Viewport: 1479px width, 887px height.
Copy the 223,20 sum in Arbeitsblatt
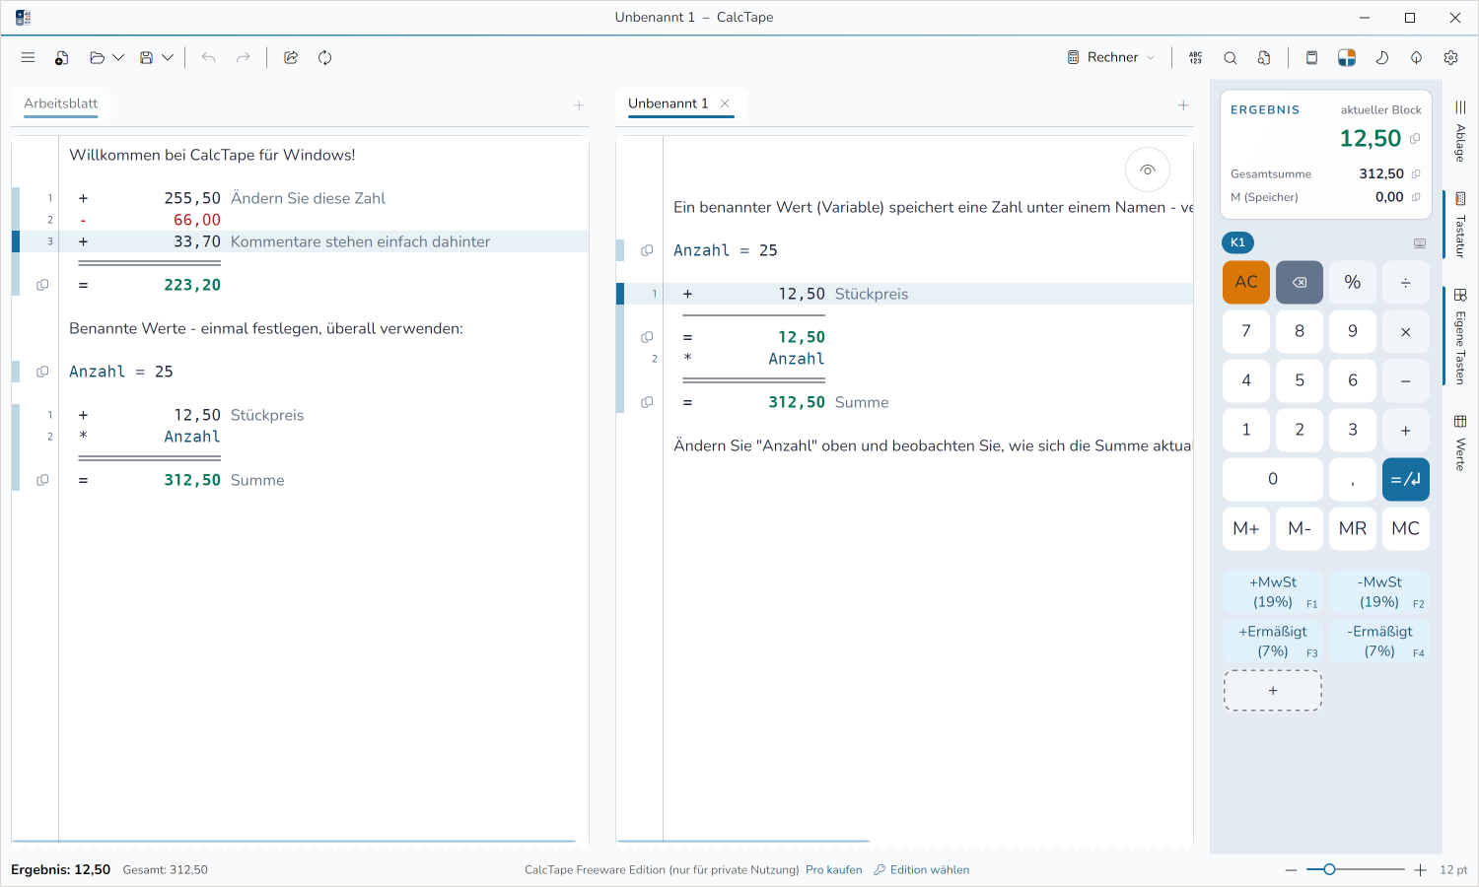42,285
